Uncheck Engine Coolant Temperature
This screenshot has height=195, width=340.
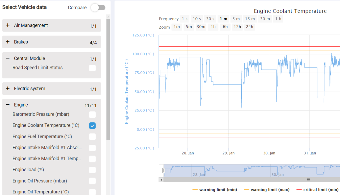(x=92, y=125)
